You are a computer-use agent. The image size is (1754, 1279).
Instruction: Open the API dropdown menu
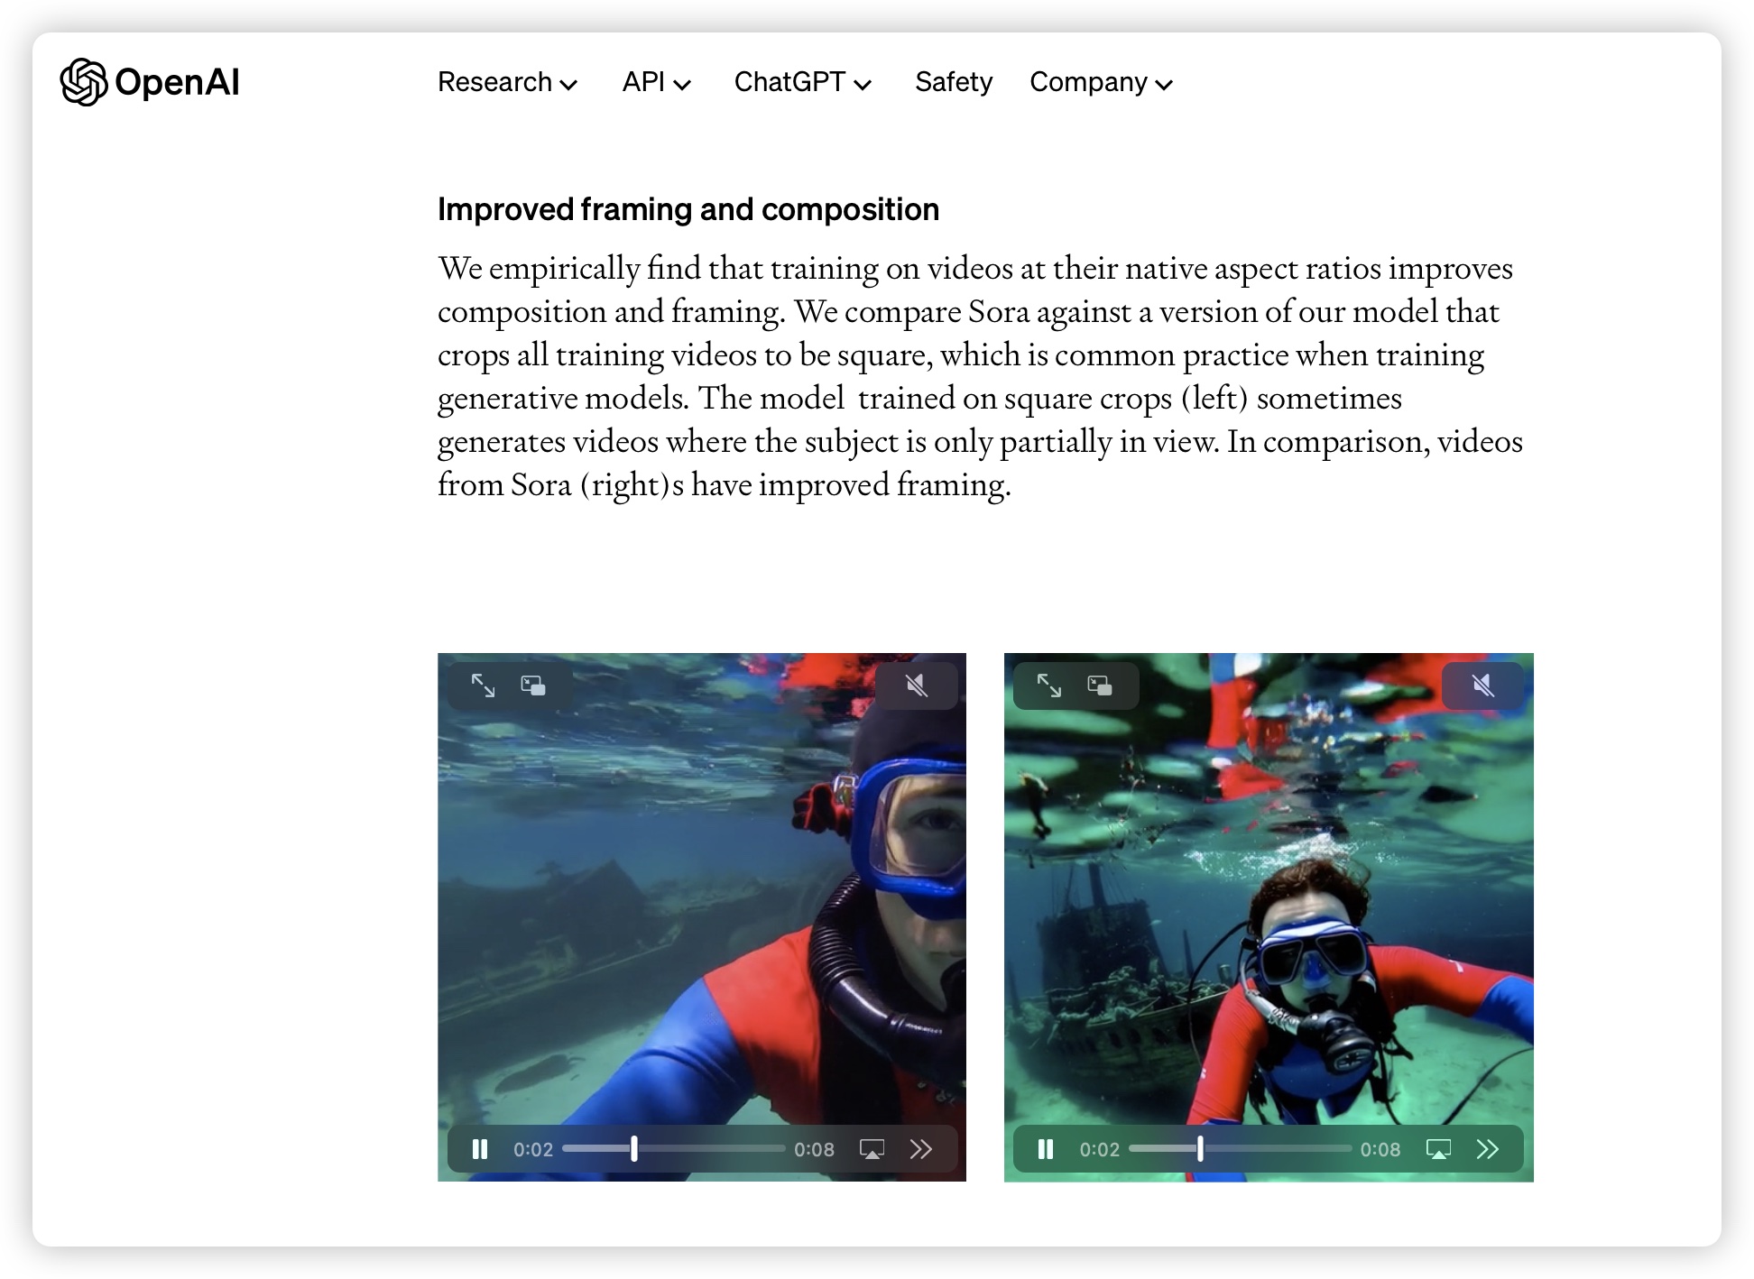(656, 82)
